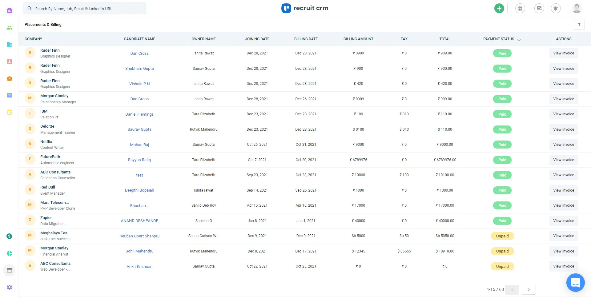
Task: Open Deals via the dollar sign sidebar icon
Action: [x=9, y=236]
